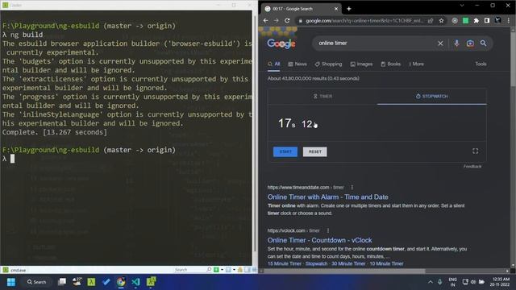Clear the Google search box text

(440, 43)
